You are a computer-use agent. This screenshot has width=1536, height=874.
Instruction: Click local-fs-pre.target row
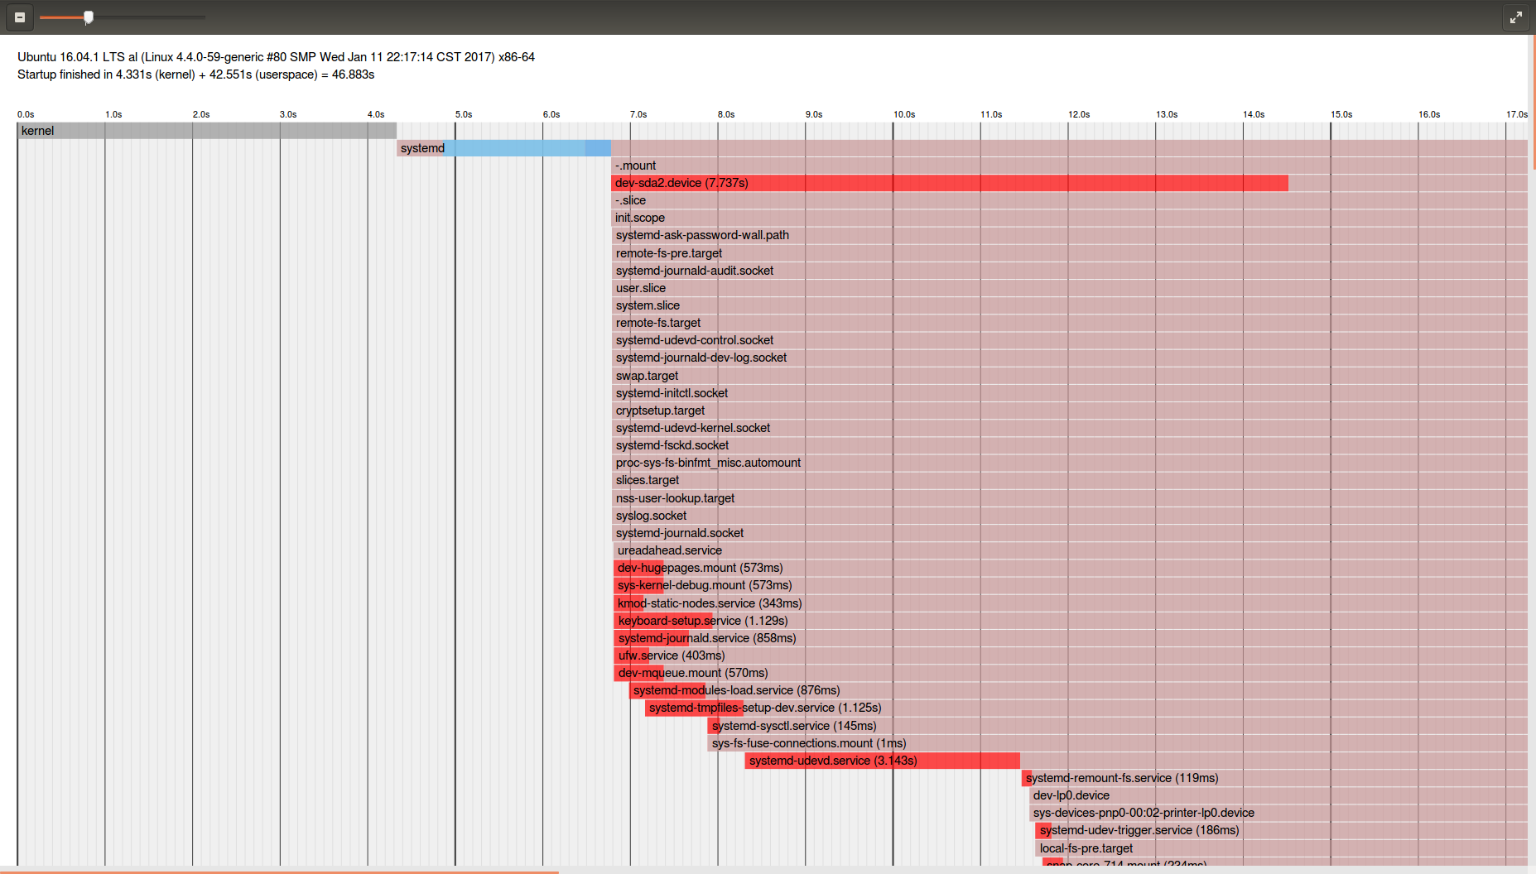pyautogui.click(x=1282, y=848)
